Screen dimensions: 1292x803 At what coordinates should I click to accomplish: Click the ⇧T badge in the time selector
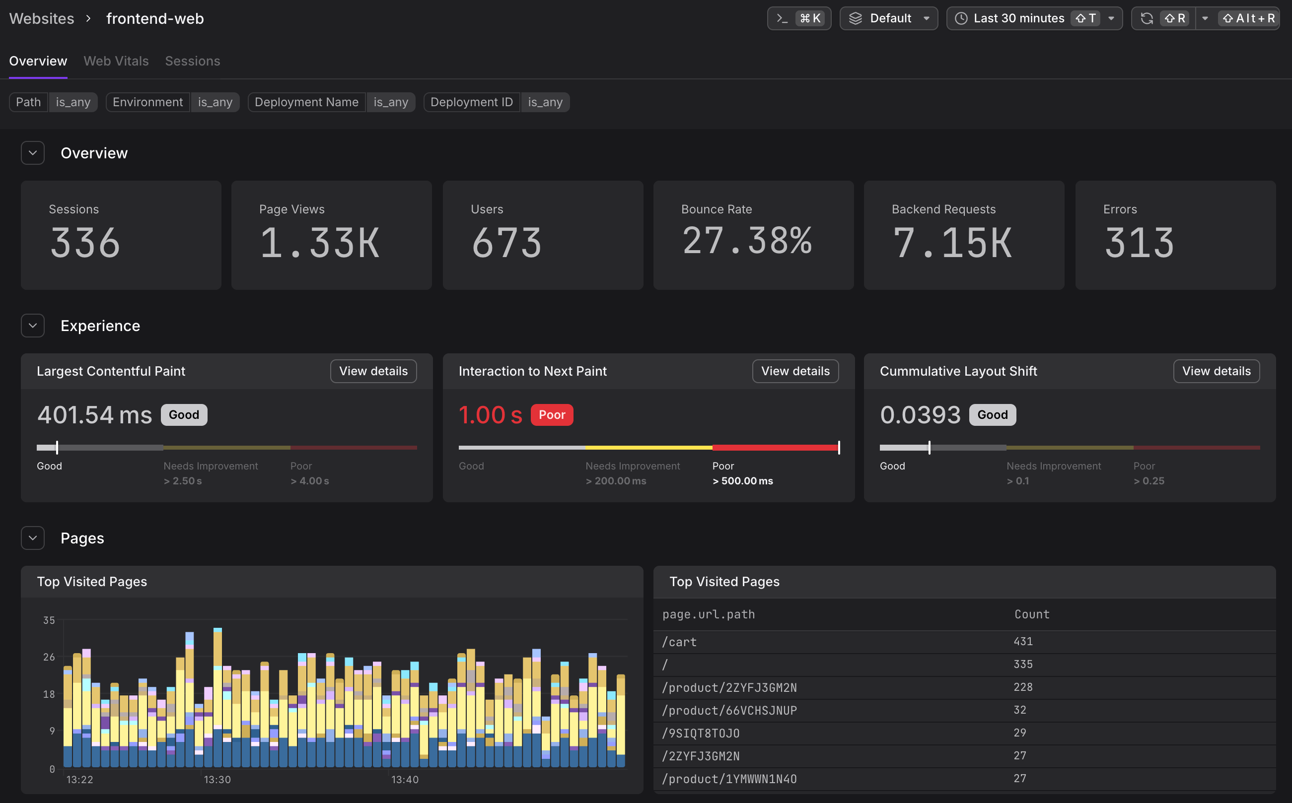coord(1086,17)
